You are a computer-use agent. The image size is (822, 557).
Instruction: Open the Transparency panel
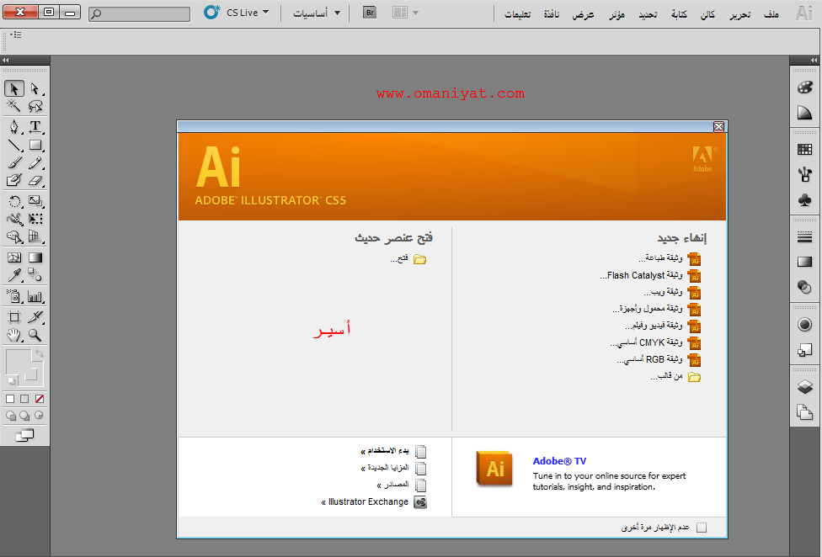804,287
